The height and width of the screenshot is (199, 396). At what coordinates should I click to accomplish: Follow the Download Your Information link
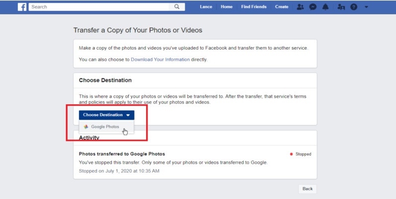[x=160, y=60]
